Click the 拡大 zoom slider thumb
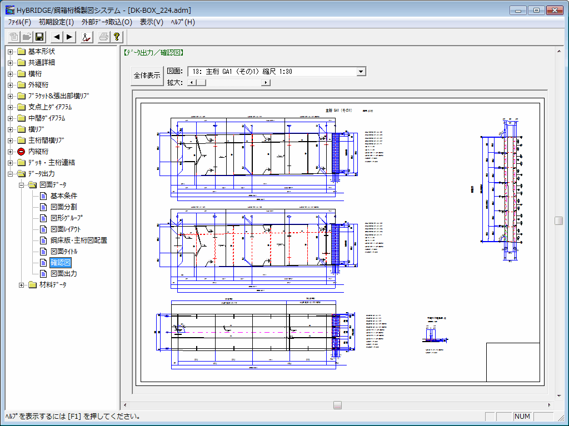Screen dimensions: 569x426 point(201,83)
